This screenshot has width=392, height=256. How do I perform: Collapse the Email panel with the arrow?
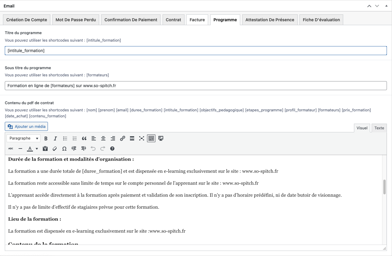point(386,5)
